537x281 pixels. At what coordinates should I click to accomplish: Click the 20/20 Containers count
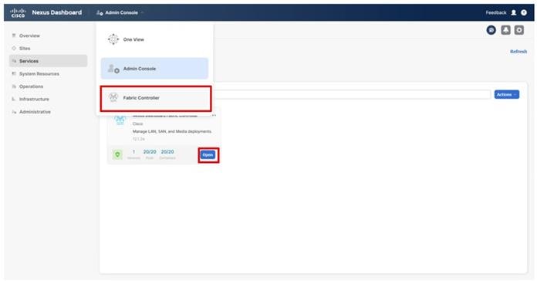click(167, 152)
